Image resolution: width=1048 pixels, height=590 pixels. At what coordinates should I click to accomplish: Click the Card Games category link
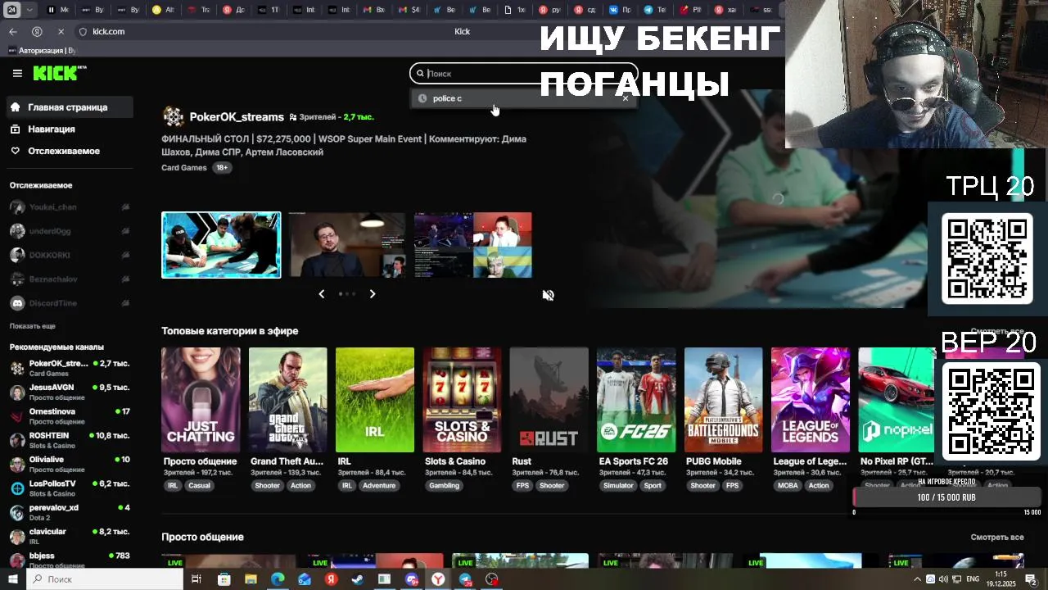point(184,168)
